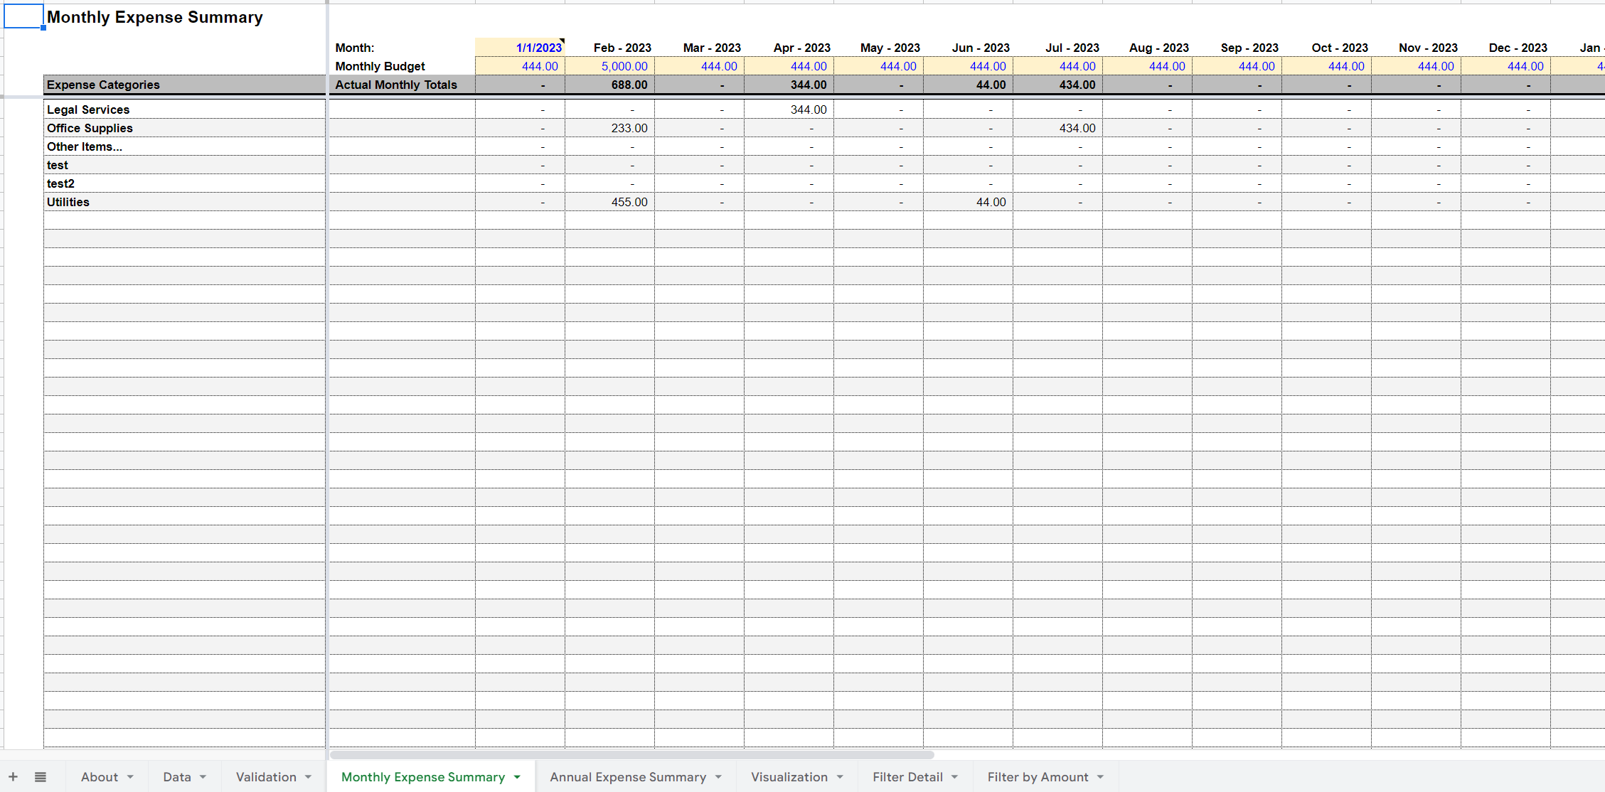Open the Visualization tab dropdown arrow
Viewport: 1605px width, 792px height.
pos(840,777)
